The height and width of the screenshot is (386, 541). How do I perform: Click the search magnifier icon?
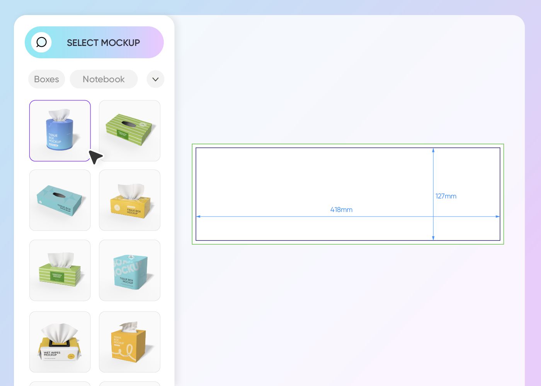[41, 42]
